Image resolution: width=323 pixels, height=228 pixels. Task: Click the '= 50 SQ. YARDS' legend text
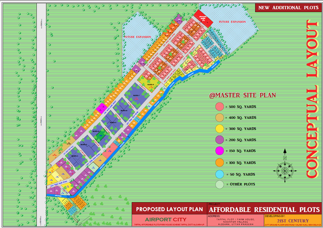coord(241,174)
